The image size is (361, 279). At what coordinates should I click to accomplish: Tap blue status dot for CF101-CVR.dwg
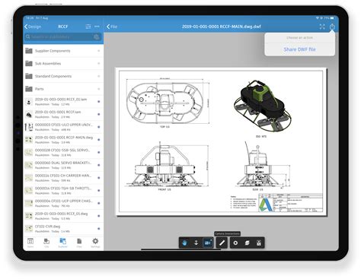[x=99, y=229]
